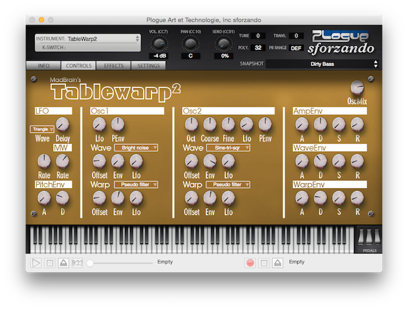Open Osc2 Wave 'Sine-tri-sqr' dropdown

[x=228, y=148]
